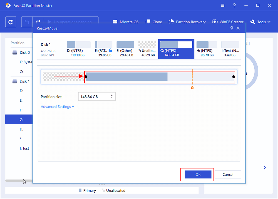
Task: Click Resize/Move dialog help icon
Action: tap(232, 28)
